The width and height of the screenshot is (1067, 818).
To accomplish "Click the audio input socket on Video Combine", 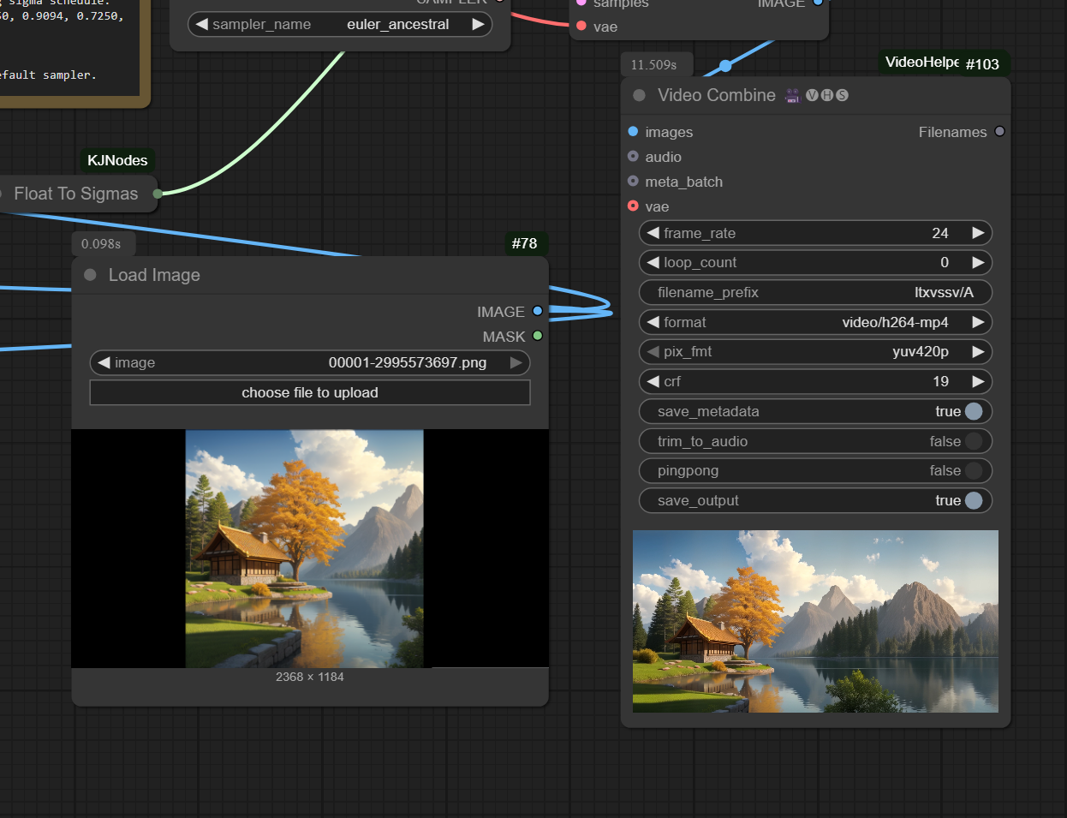I will coord(633,156).
